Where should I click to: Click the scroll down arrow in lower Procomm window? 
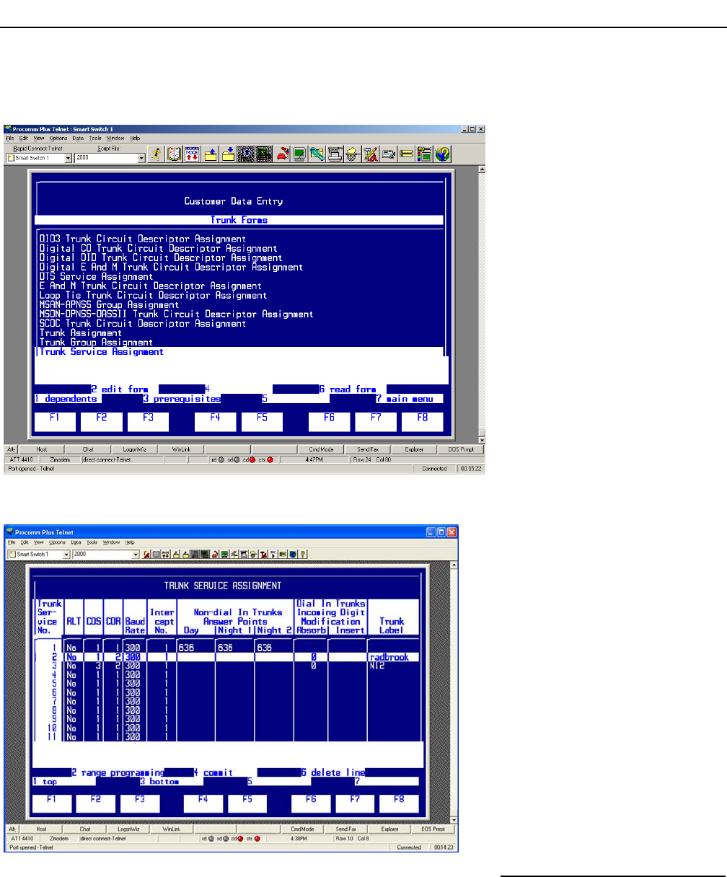coord(454,819)
